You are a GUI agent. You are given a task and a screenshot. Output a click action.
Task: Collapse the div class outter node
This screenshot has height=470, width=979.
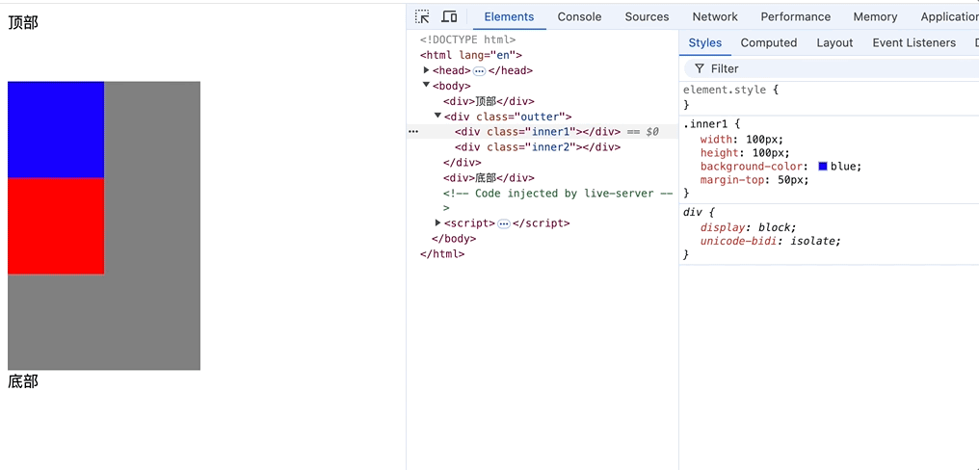click(x=438, y=117)
